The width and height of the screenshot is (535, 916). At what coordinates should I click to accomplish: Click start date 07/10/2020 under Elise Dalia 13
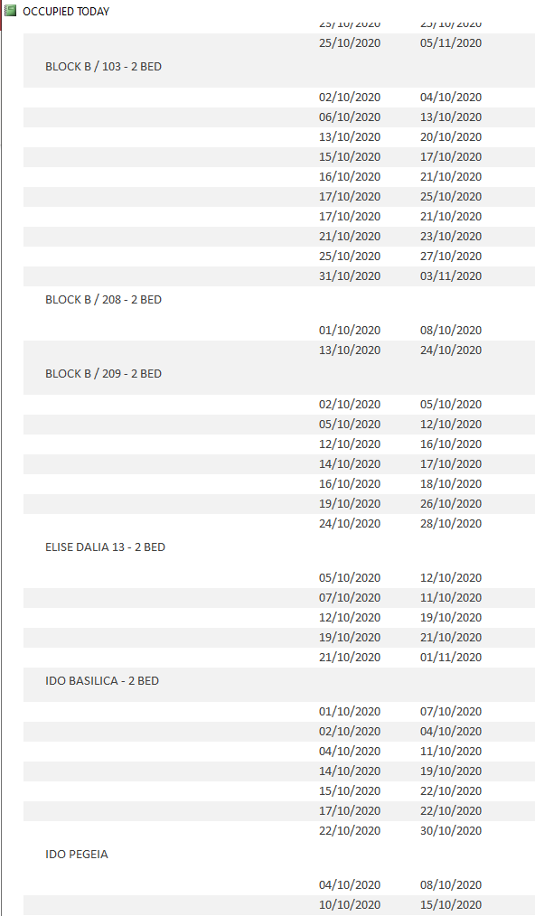pyautogui.click(x=350, y=598)
